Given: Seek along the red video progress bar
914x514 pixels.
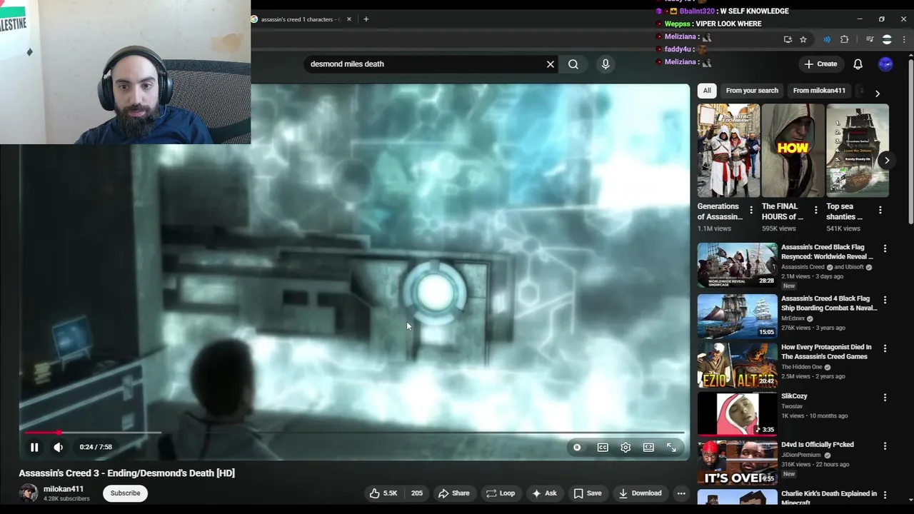Looking at the screenshot, I should (354, 433).
